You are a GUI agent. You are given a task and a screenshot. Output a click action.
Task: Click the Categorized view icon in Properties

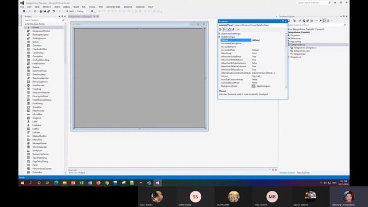pos(220,29)
